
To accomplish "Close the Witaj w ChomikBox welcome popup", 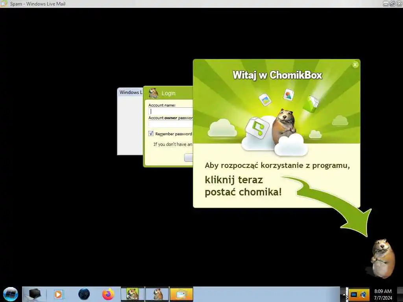I will tap(355, 65).
